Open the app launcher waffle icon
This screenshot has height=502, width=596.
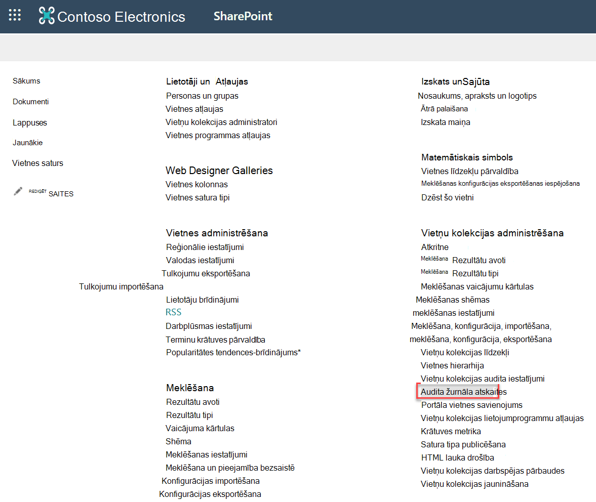point(15,15)
